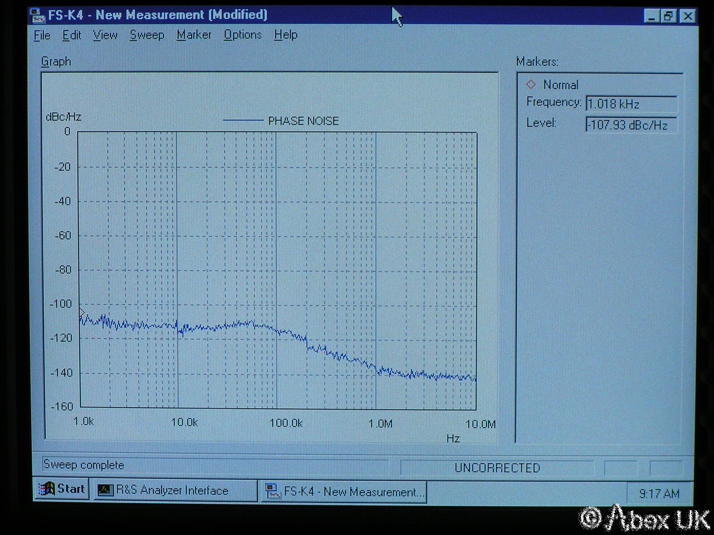Screen dimensions: 714x535
Task: Click the UNCORRECTED status bar panel
Action: click(497, 468)
